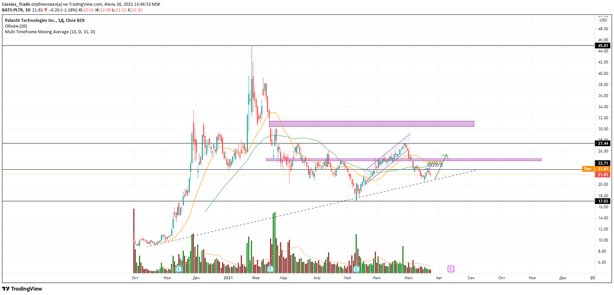Screen dimensions: 614x295
Task: Click the 6.00 price axis value
Action: (x=603, y=262)
